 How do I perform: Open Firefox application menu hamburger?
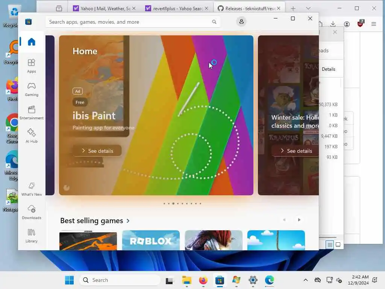click(374, 24)
